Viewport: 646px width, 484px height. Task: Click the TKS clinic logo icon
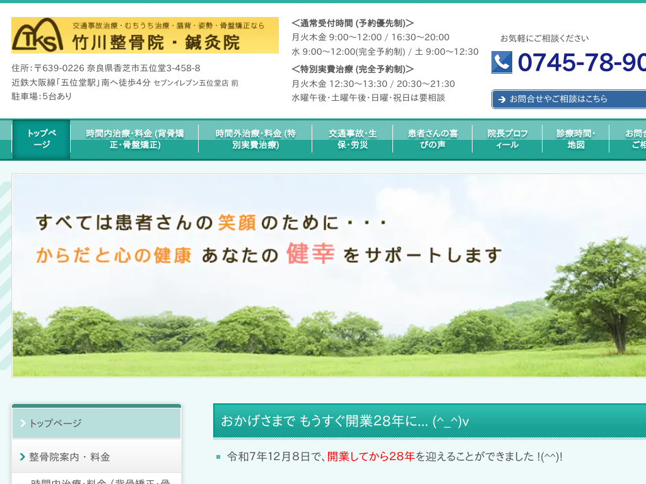click(38, 36)
